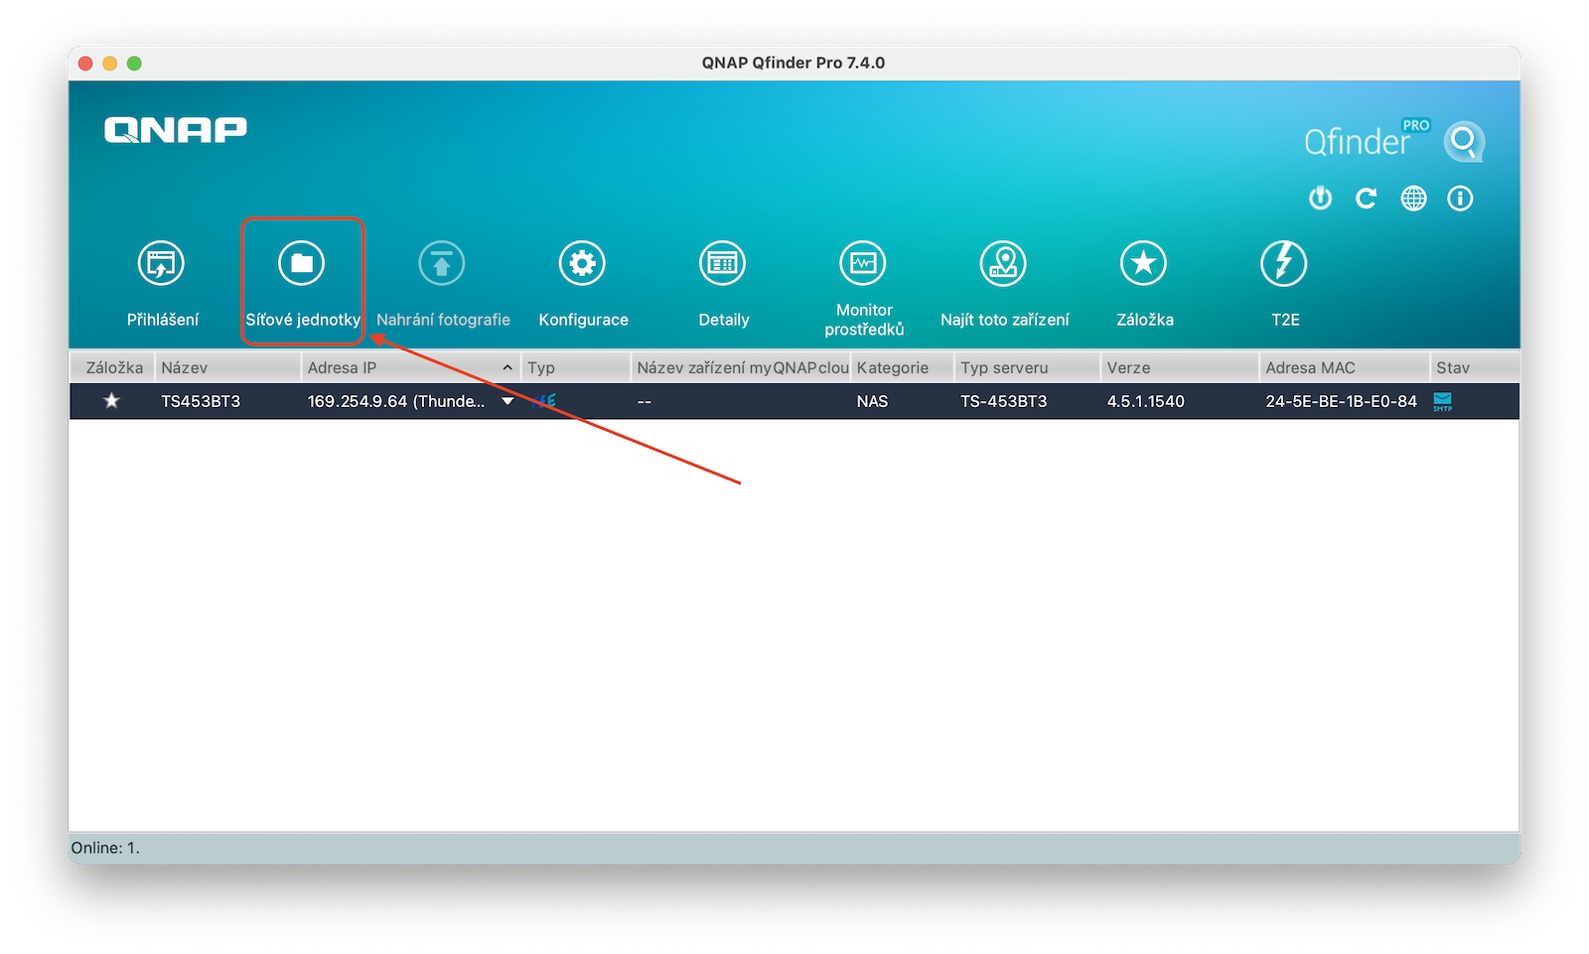Click the power icon under Qfinder logo
This screenshot has width=1589, height=954.
[x=1320, y=199]
